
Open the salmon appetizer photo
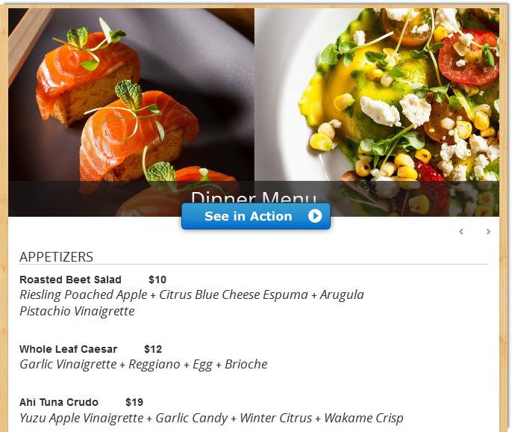131,95
